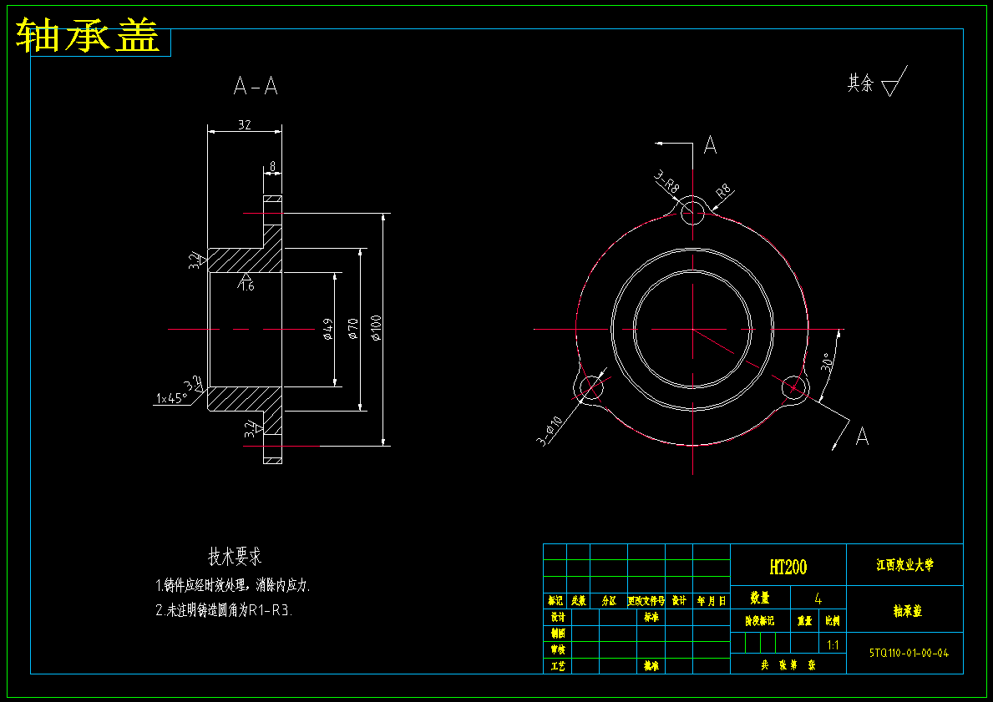Click the 8 flange thickness dimension

tap(273, 166)
